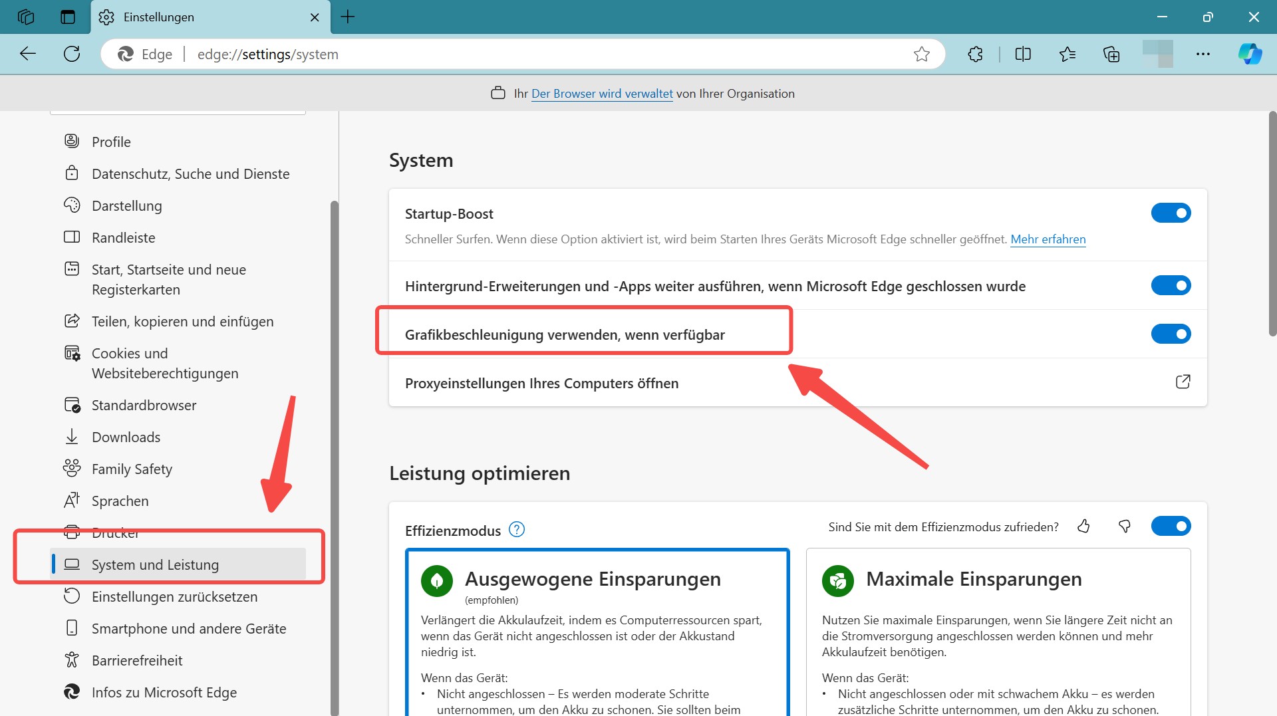Toggle Startup-Boost switch
This screenshot has width=1277, height=716.
[1171, 213]
